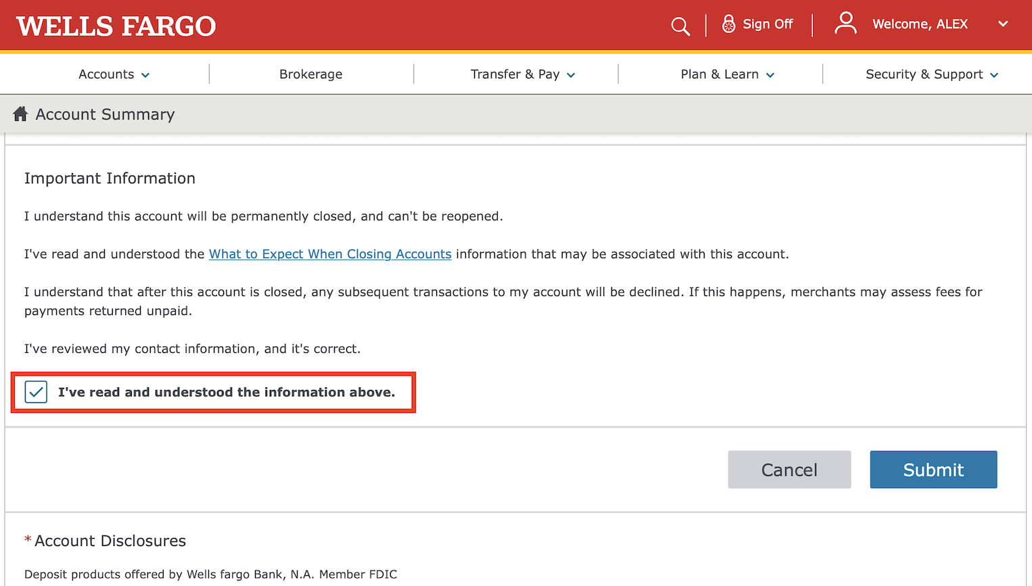The image size is (1032, 586).
Task: Click the home icon beside Account Summary
Action: pyautogui.click(x=20, y=114)
